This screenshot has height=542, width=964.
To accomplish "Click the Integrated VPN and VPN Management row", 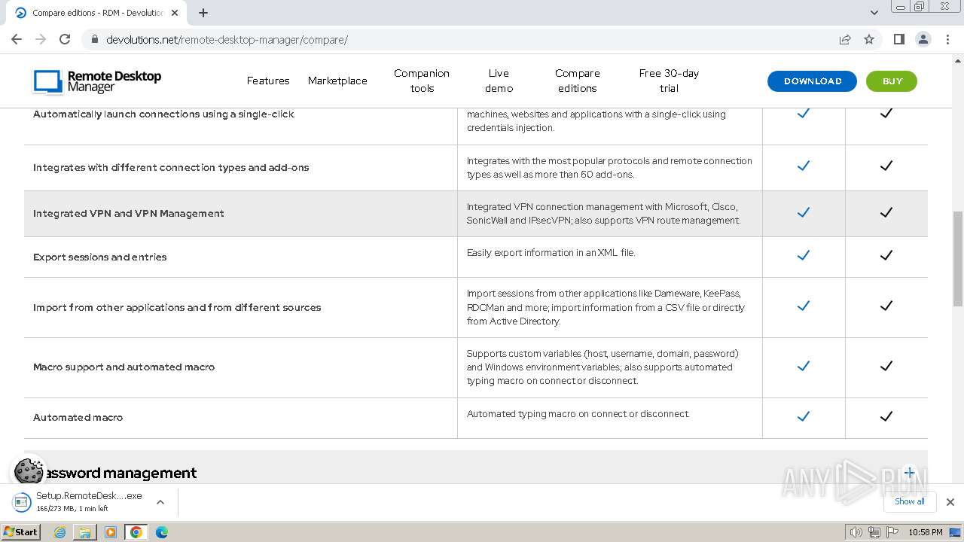I will tap(476, 214).
